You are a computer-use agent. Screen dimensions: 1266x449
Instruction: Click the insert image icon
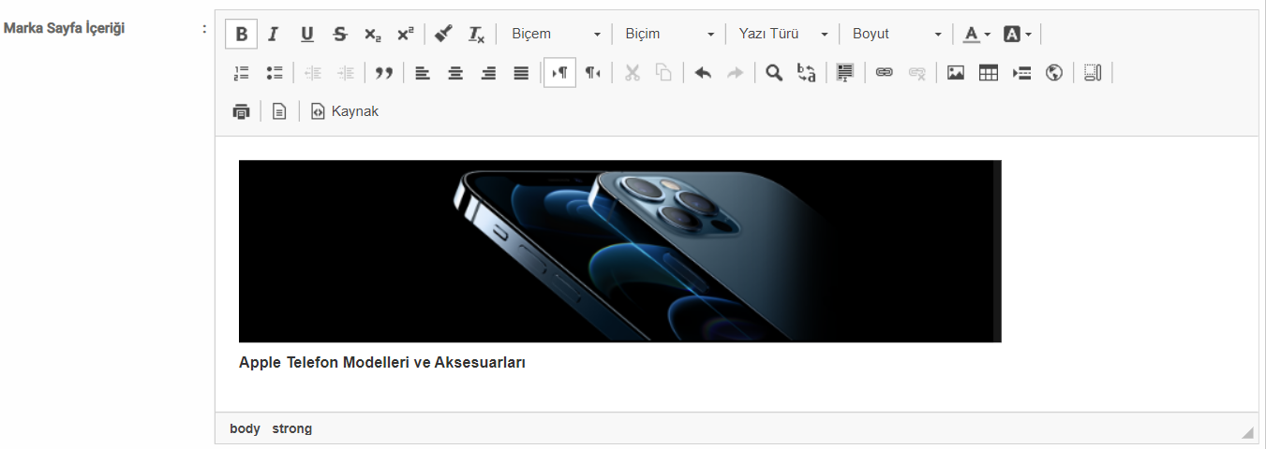tap(956, 73)
